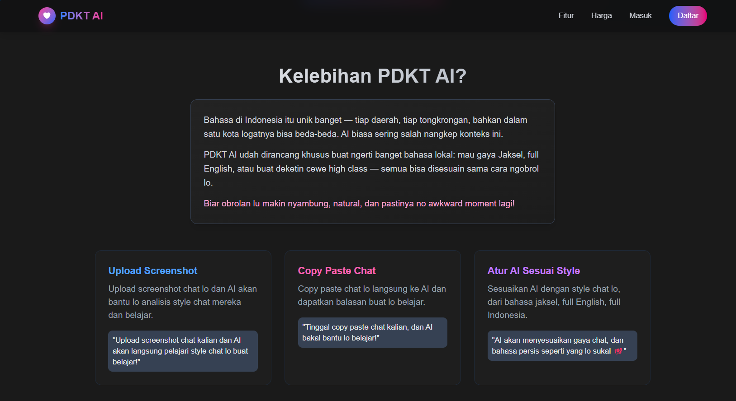736x401 pixels.
Task: Click the Upload Screenshot feature card
Action: (x=183, y=317)
